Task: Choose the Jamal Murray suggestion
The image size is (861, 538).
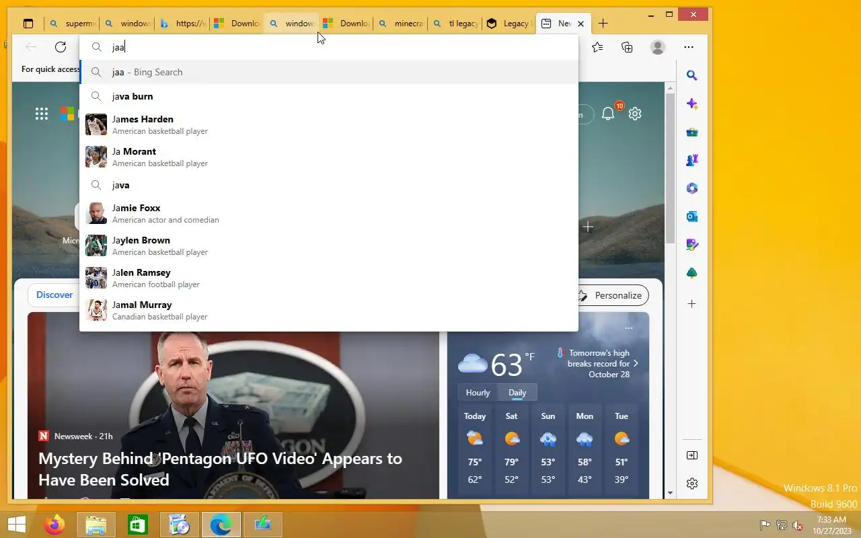Action: point(329,310)
